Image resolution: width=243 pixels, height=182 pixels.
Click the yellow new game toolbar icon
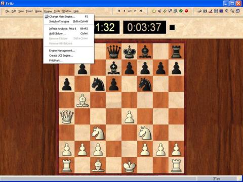(x=154, y=11)
